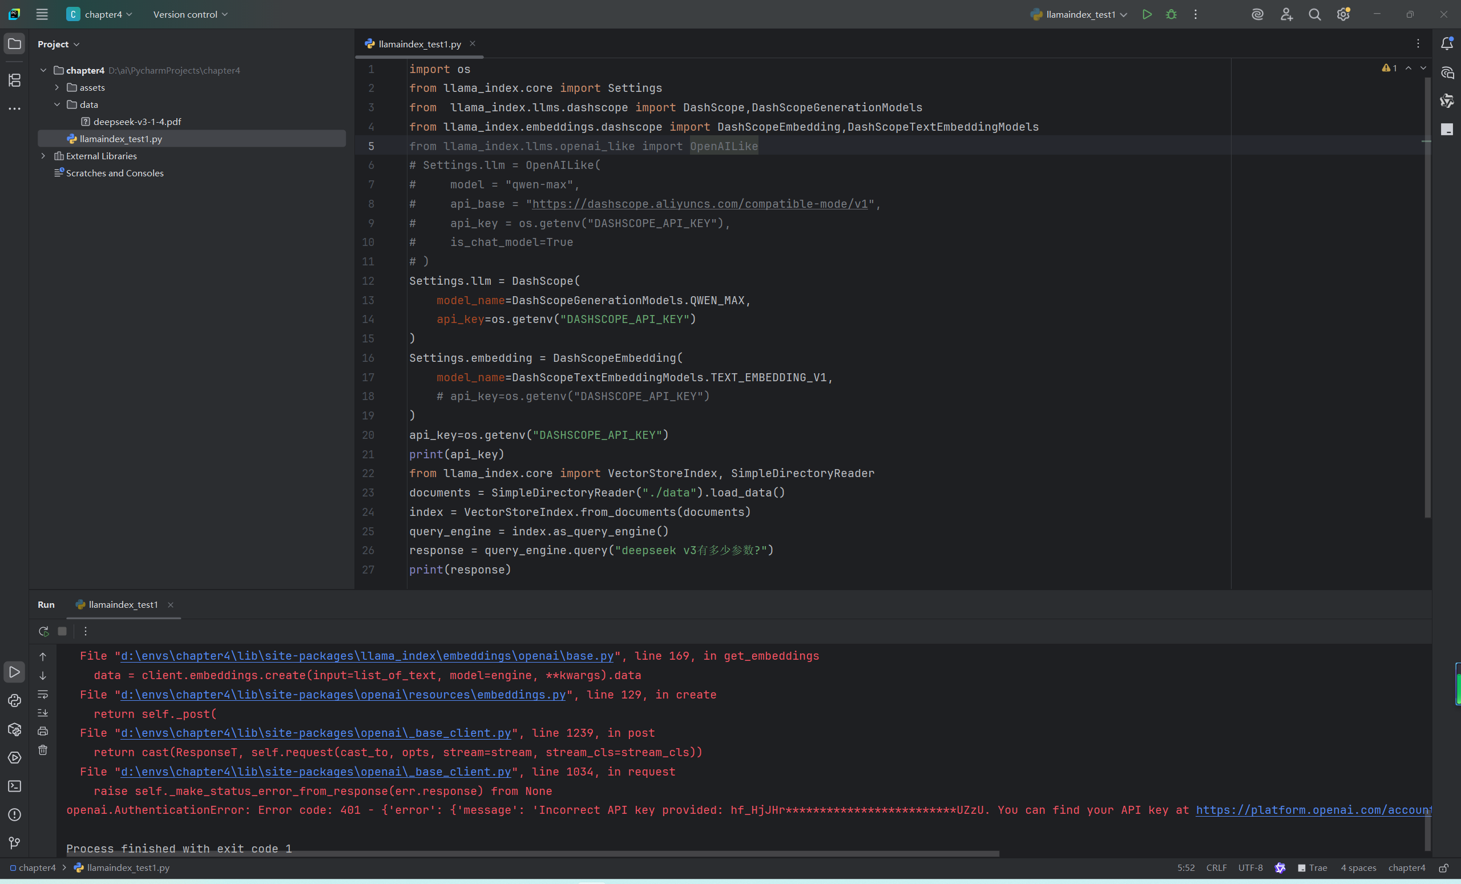Collapse the data folder

(57, 104)
